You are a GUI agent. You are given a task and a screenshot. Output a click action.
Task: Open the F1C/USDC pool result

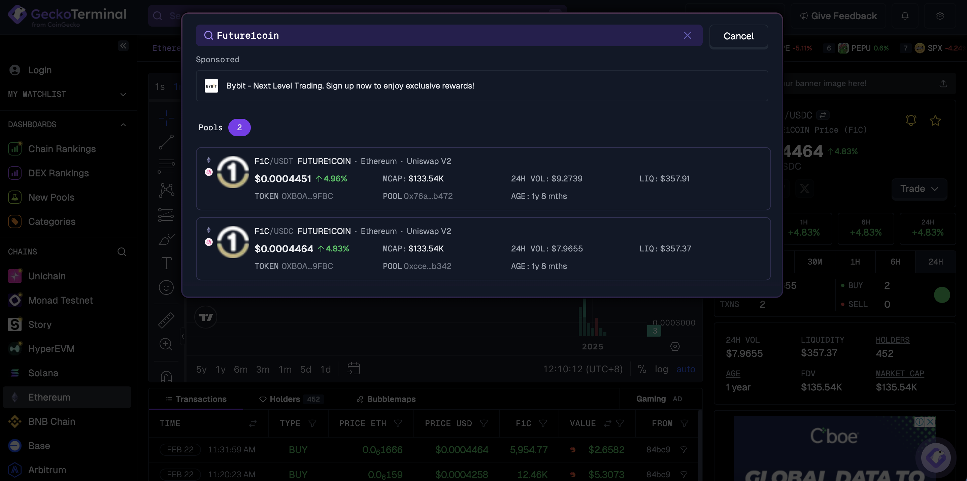pos(483,248)
